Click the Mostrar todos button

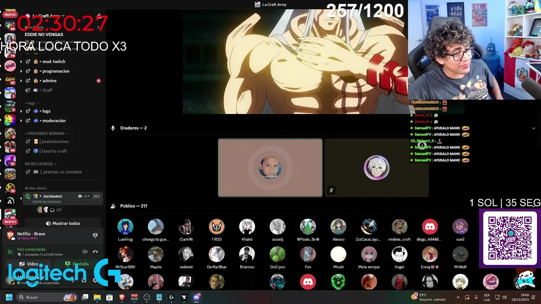coord(63,223)
